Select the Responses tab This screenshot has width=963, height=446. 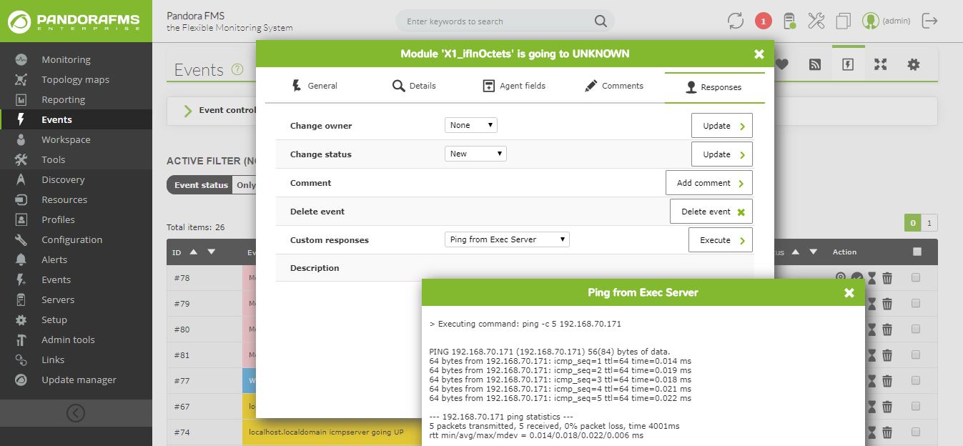(x=714, y=87)
